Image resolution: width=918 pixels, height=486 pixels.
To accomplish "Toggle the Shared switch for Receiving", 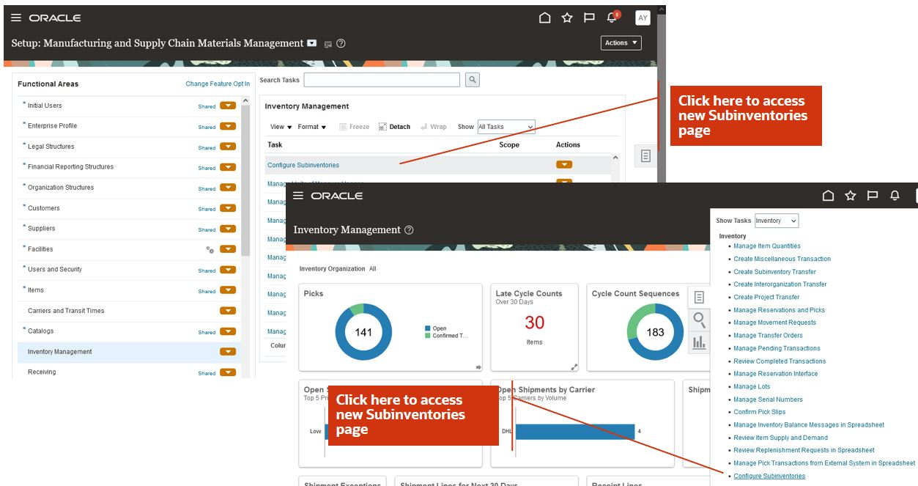I will point(229,372).
